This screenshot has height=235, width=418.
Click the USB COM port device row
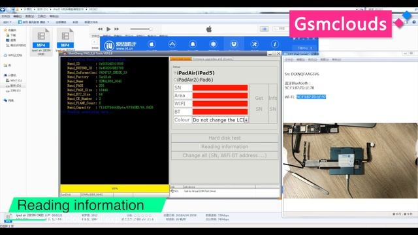[225, 191]
